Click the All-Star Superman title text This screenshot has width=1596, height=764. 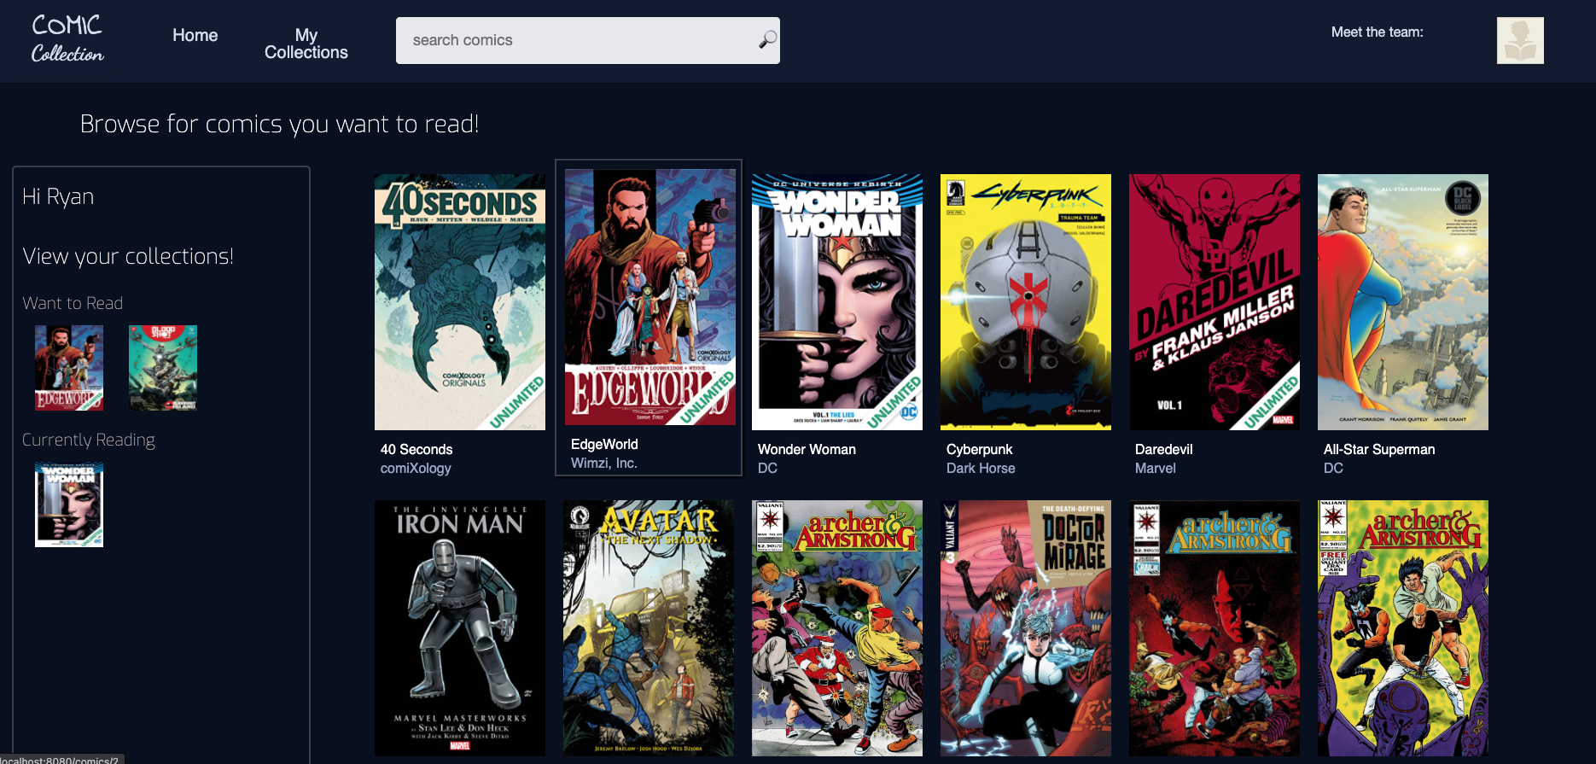(1379, 450)
